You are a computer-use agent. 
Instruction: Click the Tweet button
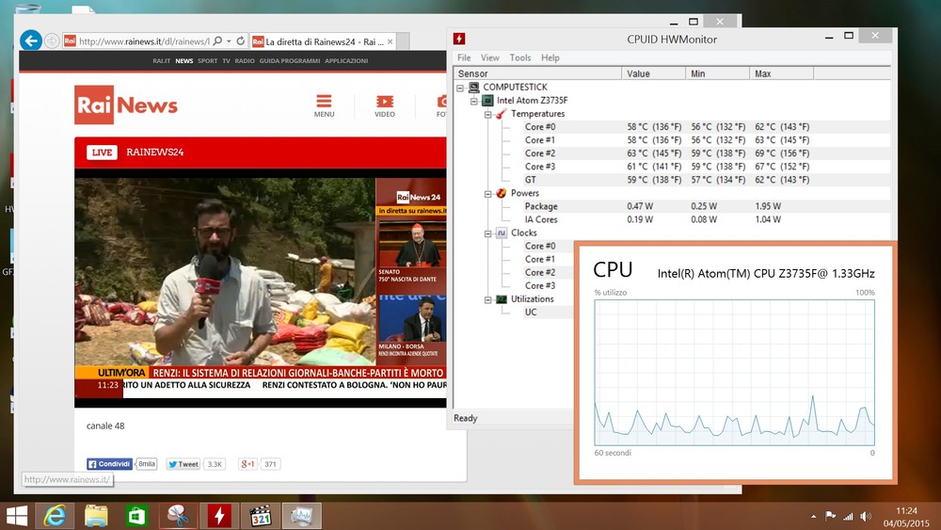(x=183, y=464)
